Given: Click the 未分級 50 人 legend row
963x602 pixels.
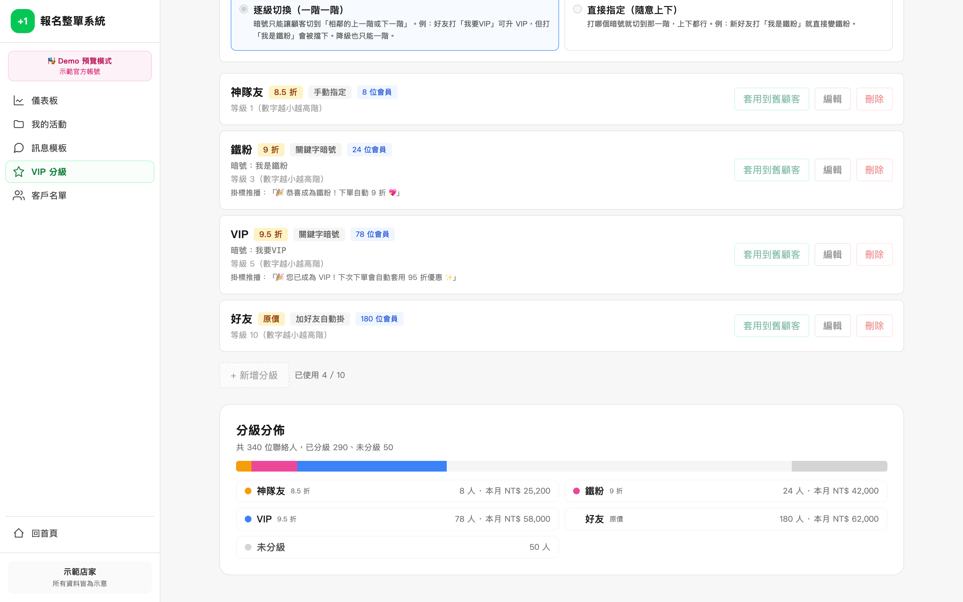Looking at the screenshot, I should coord(397,547).
